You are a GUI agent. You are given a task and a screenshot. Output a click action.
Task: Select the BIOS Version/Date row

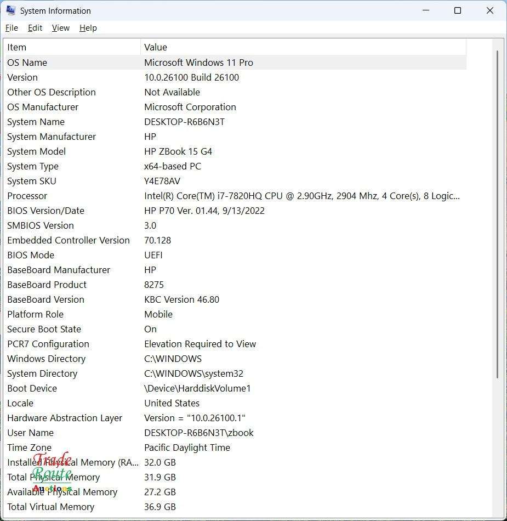point(45,211)
